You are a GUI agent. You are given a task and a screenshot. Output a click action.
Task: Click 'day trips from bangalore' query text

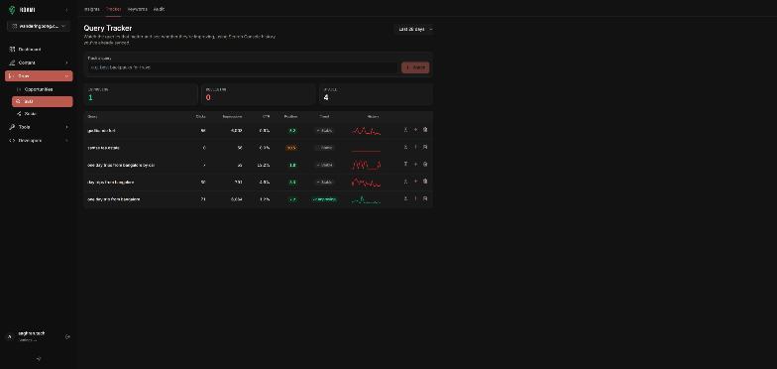click(111, 183)
